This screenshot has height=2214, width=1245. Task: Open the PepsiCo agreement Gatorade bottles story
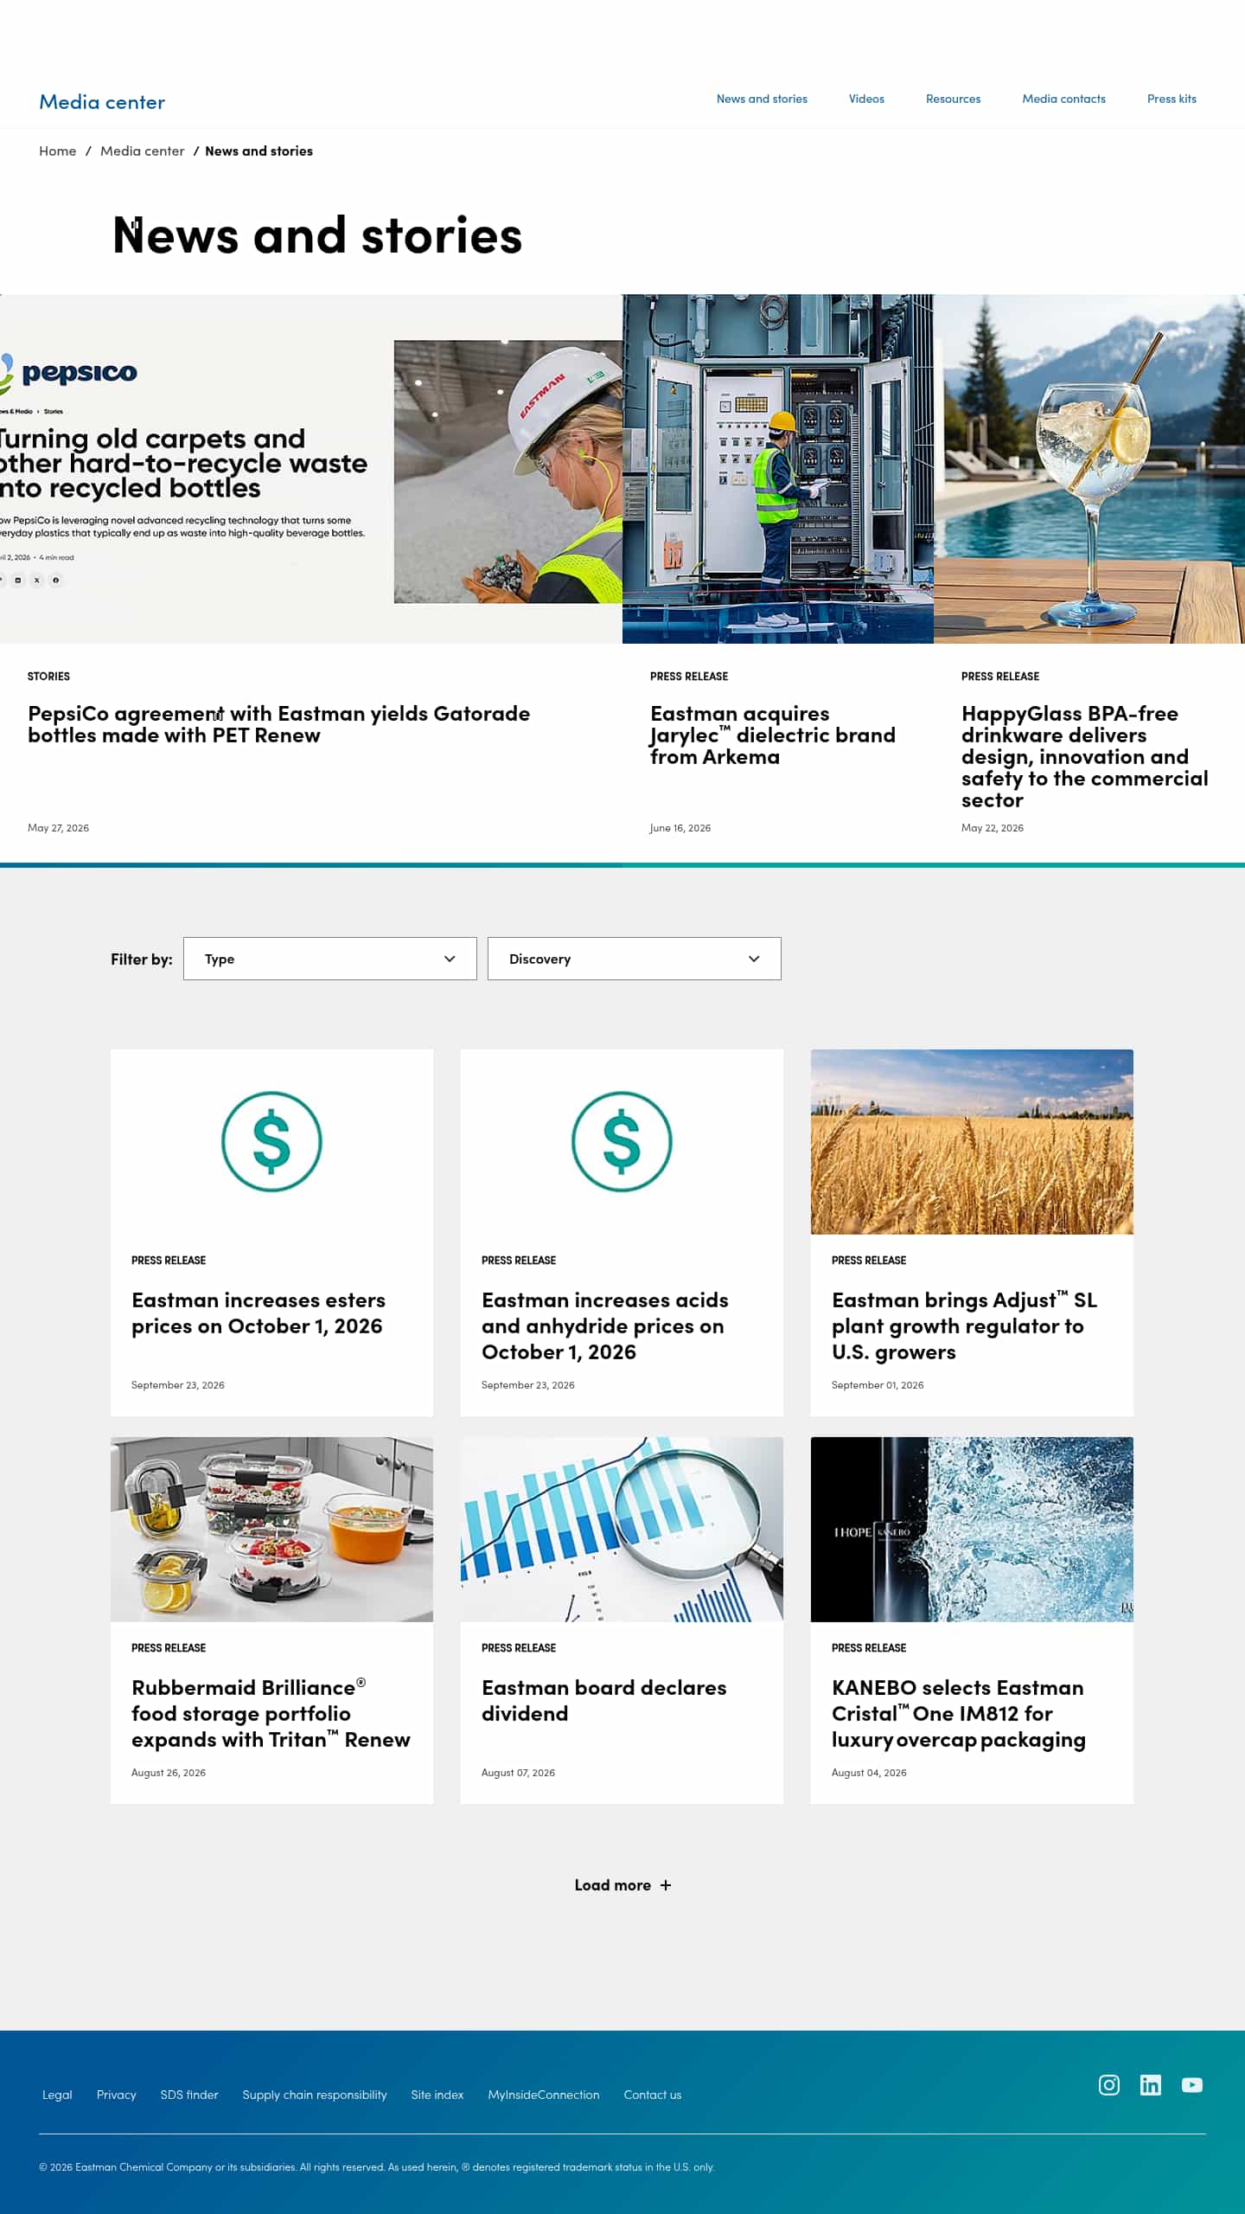[x=278, y=724]
